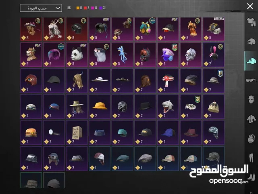258x194 pixels.
Task: Select the shark head hat
Action: click(168, 107)
